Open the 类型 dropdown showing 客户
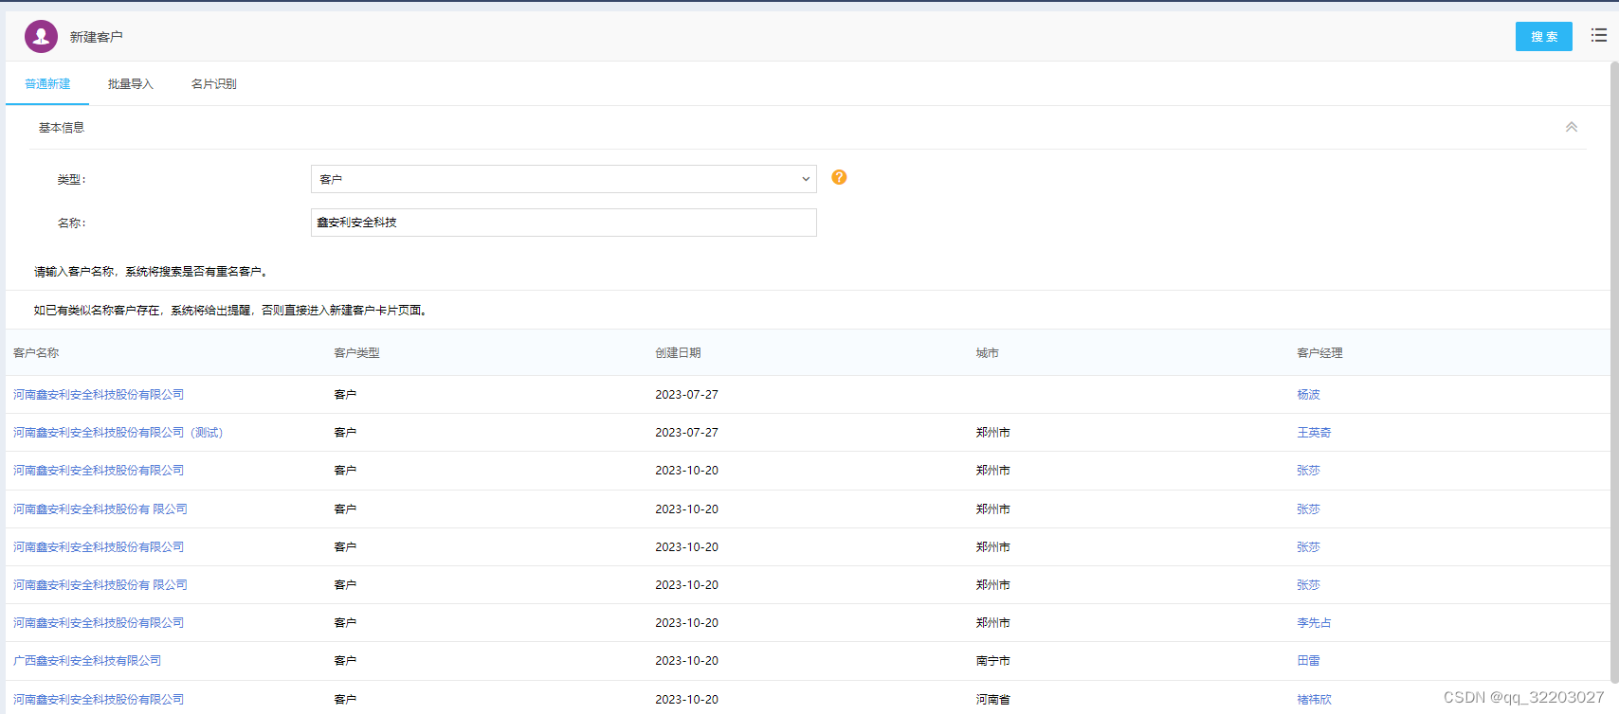The height and width of the screenshot is (714, 1619). tap(563, 179)
